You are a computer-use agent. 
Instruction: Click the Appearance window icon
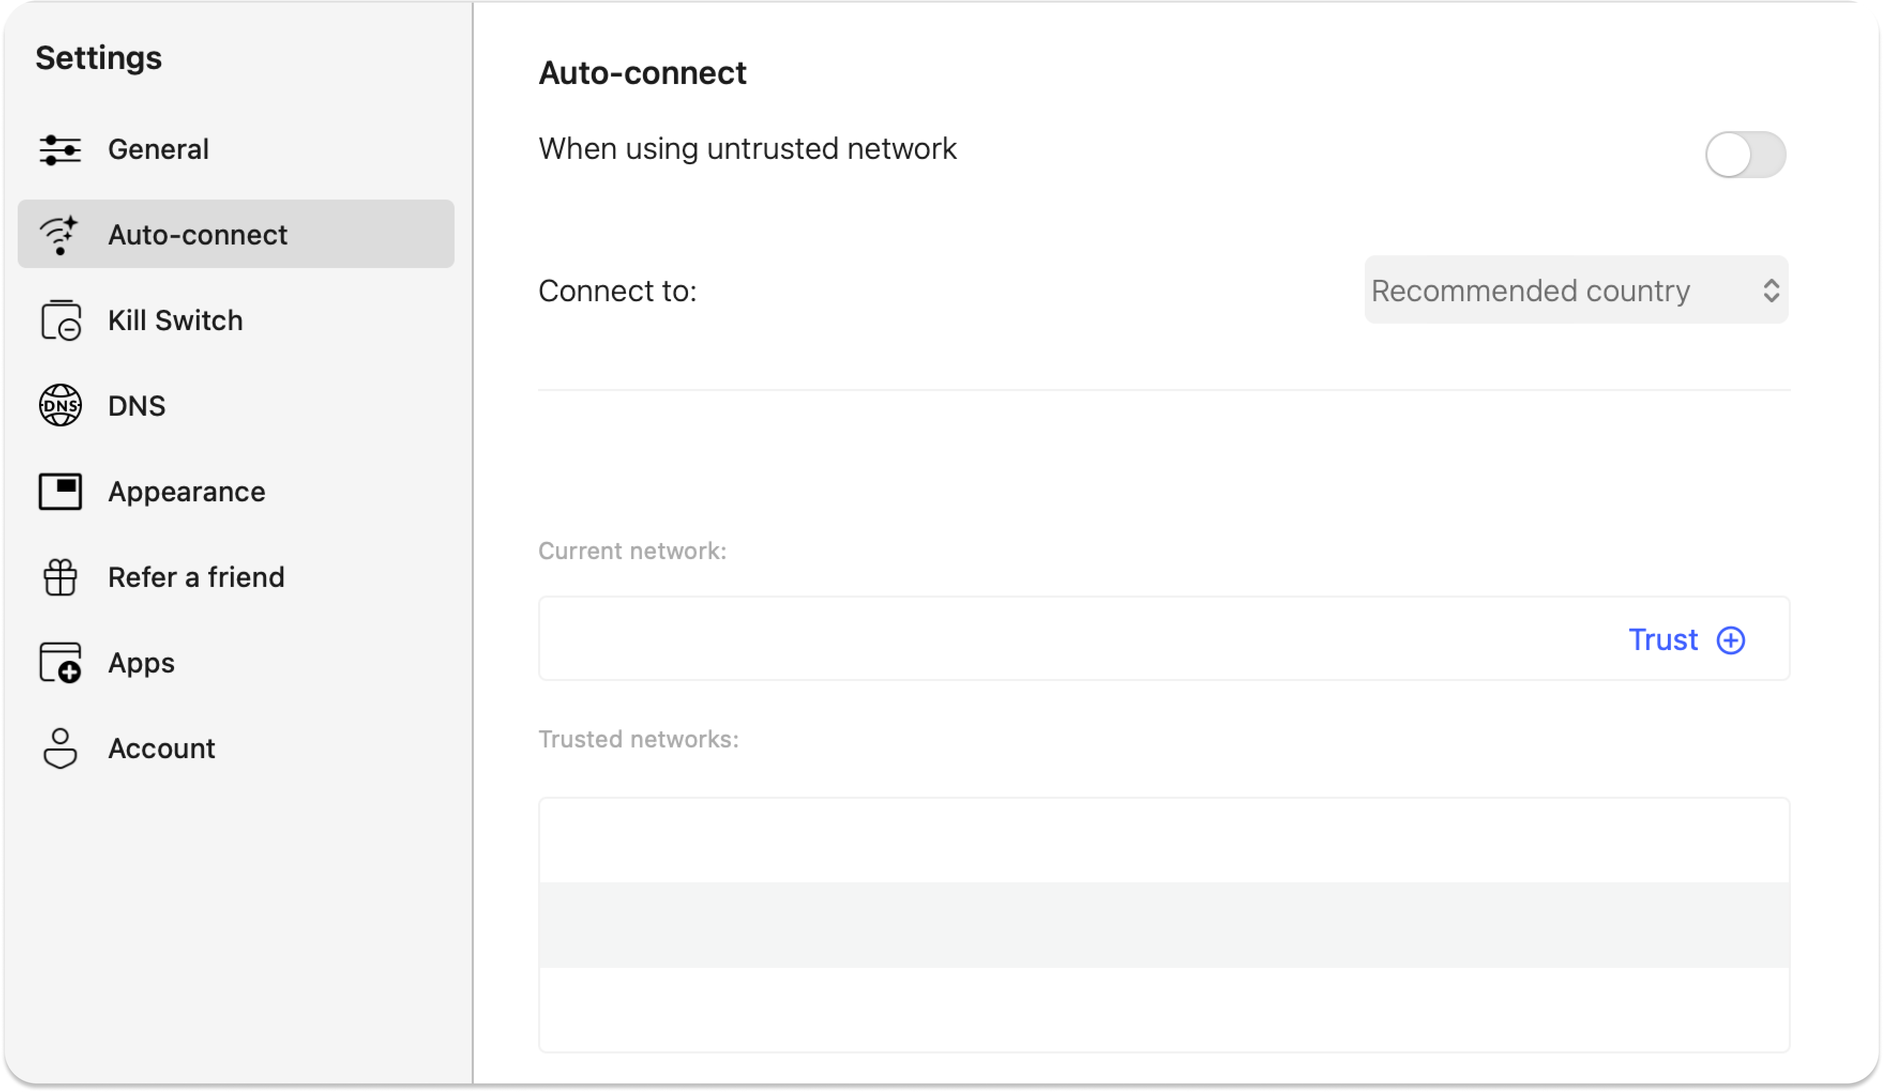[60, 492]
